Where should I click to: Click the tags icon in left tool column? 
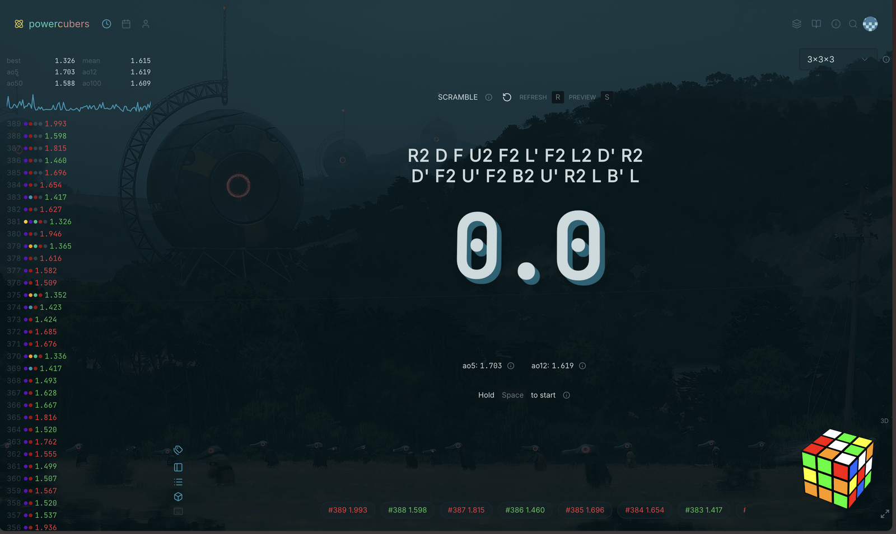point(178,450)
